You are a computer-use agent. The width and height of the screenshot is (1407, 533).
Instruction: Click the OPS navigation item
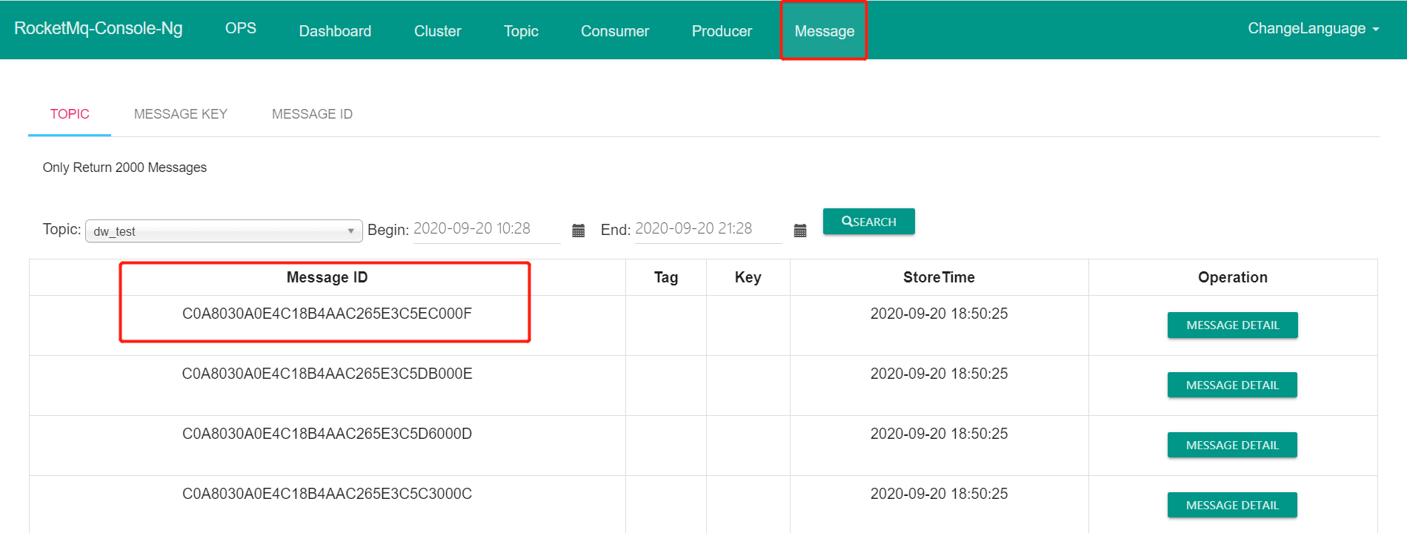(x=241, y=28)
